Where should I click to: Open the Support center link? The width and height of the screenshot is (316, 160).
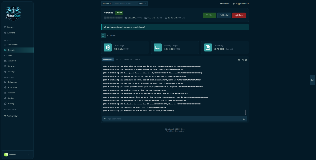(241, 4)
